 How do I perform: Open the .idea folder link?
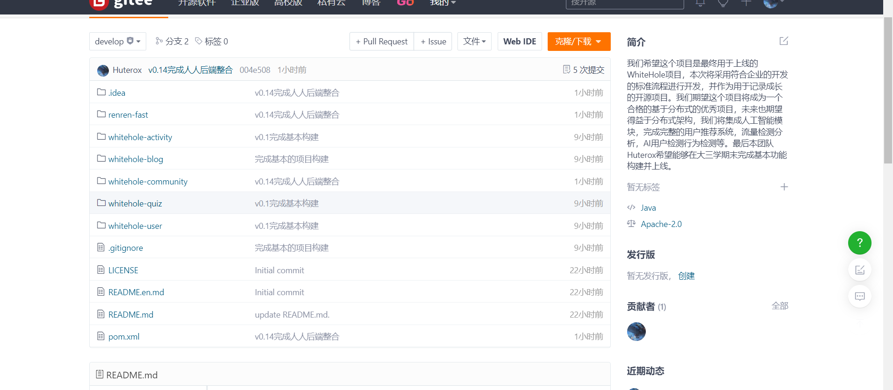pyautogui.click(x=117, y=92)
